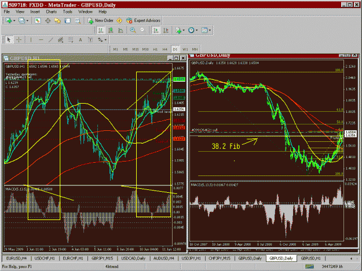Select the Fibonacci Retracement tool
This screenshot has height=271, width=362.
click(71, 40)
